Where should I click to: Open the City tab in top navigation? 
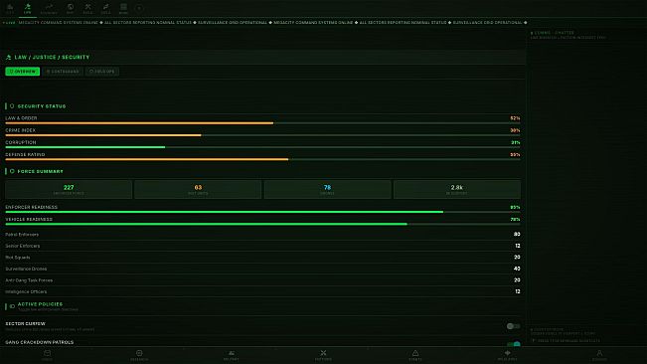(10, 8)
